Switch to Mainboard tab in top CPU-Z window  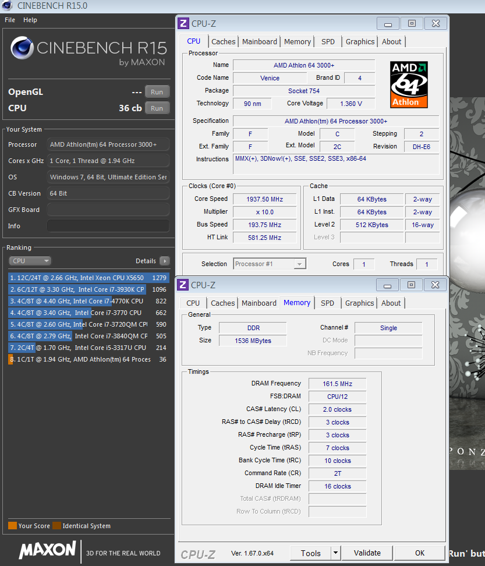click(260, 42)
